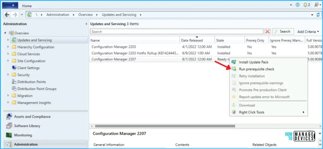Click the Search button

click(x=283, y=32)
